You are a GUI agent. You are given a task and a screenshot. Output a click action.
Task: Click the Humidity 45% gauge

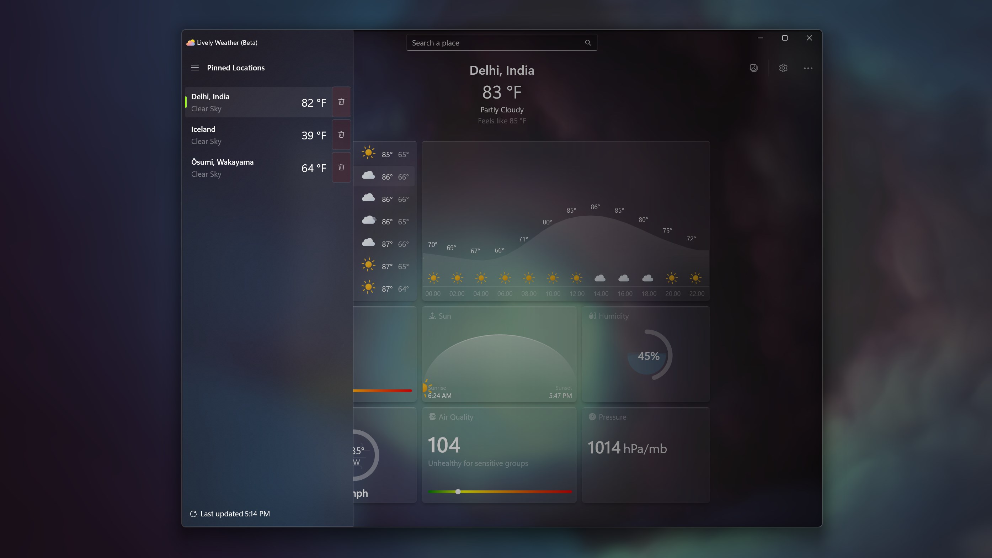pyautogui.click(x=649, y=355)
